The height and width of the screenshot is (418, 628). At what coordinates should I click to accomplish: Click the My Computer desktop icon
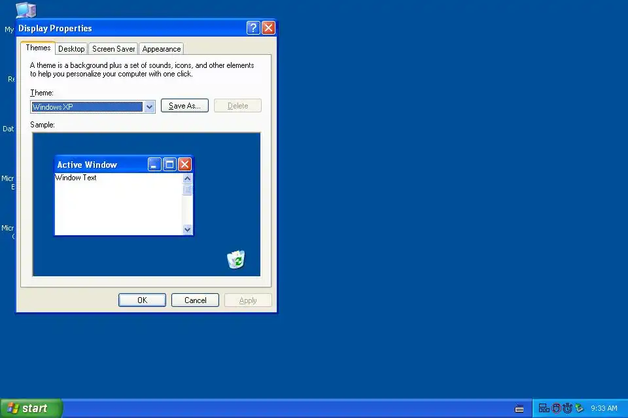(26, 10)
